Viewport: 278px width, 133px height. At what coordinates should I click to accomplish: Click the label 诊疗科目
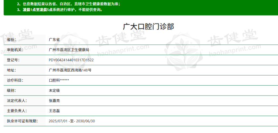[x=15, y=80]
